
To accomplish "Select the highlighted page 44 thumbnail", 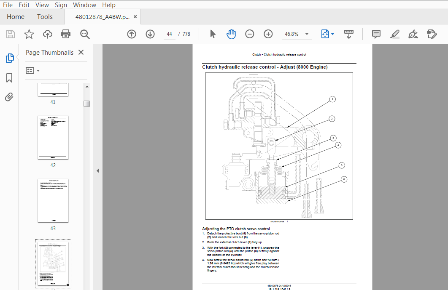I will coord(53,264).
